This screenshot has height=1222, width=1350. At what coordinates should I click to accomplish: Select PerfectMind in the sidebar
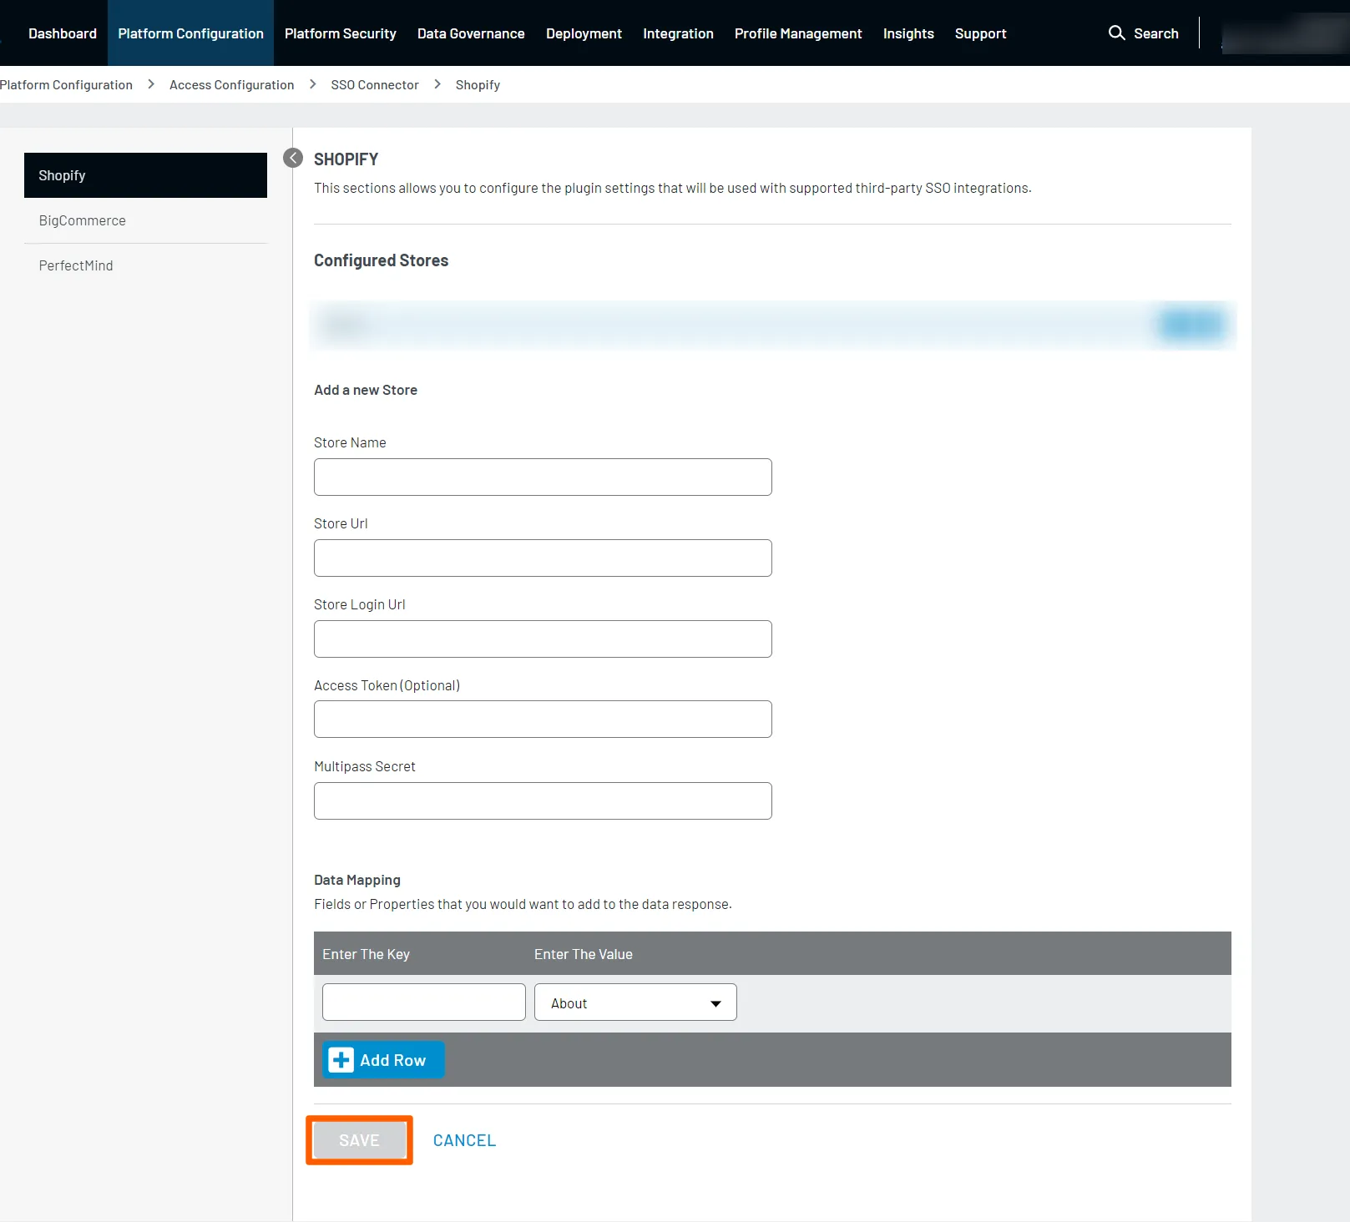[x=145, y=265]
